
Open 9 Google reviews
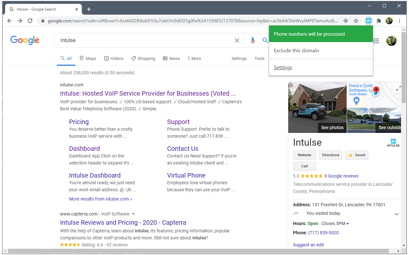[x=341, y=176]
